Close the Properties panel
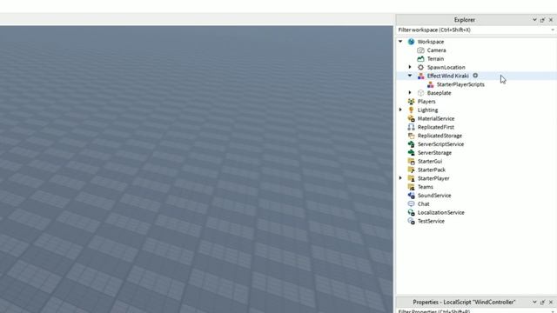This screenshot has width=557, height=313. (x=551, y=302)
